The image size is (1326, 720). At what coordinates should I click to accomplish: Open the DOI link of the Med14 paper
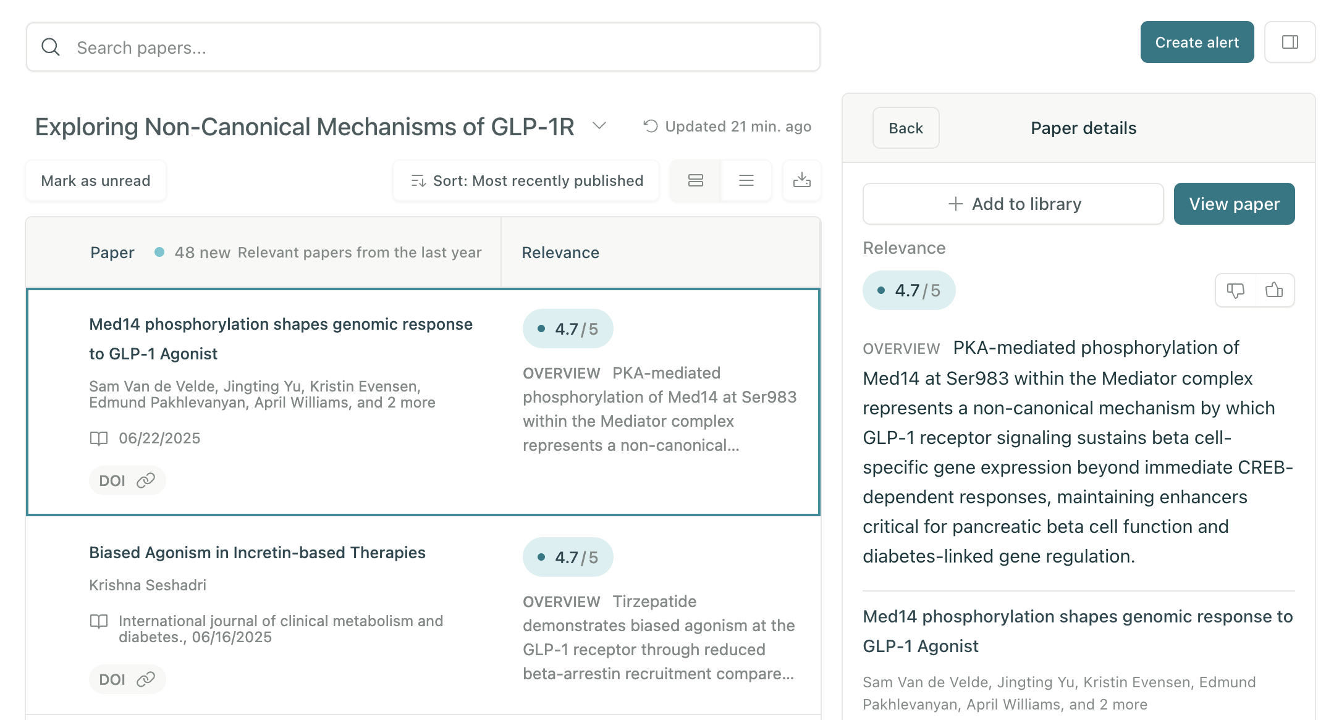[x=127, y=480]
